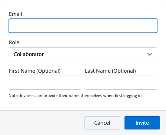Select the note text about Invitees
The width and height of the screenshot is (166, 135).
click(x=76, y=96)
